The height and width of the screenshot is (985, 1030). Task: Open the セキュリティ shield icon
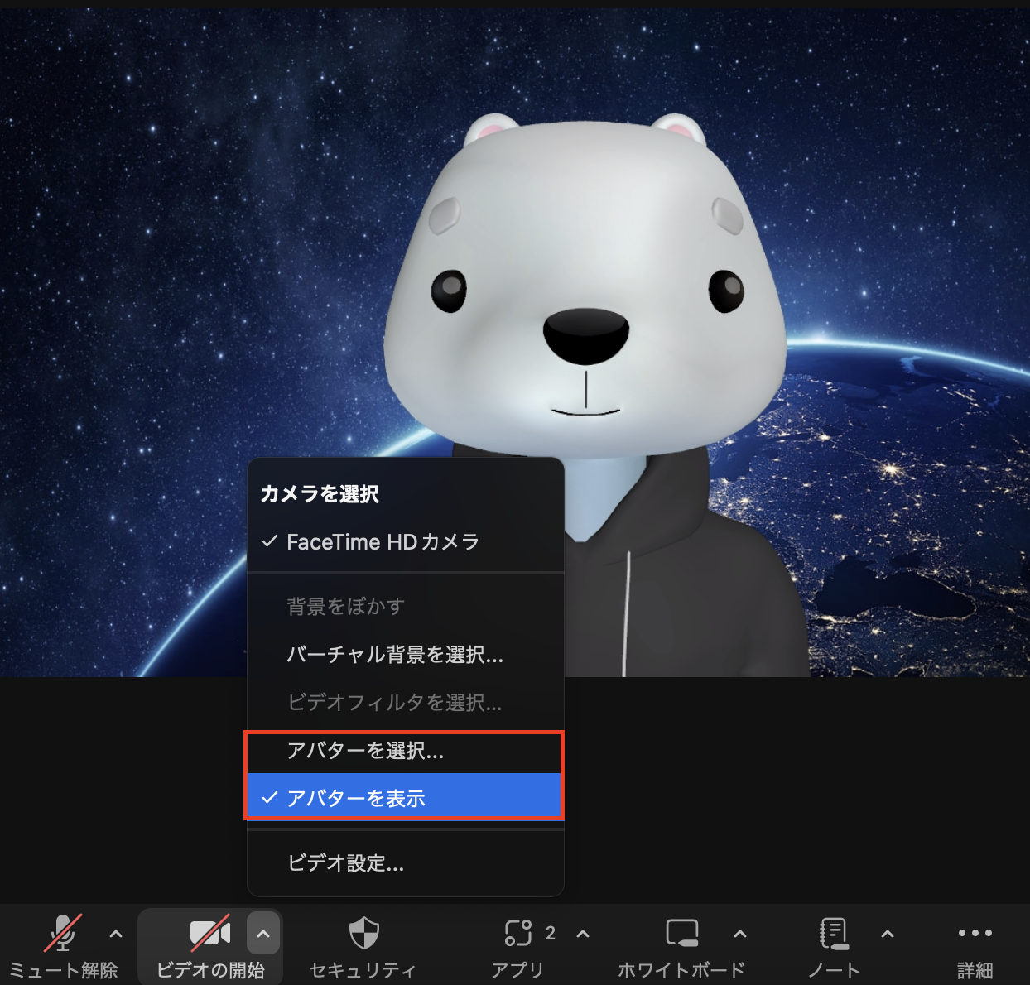[363, 933]
